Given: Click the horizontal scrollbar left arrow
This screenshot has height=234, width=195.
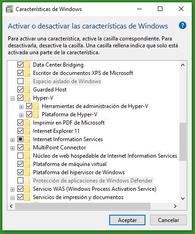Looking at the screenshot, I should click(11, 206).
